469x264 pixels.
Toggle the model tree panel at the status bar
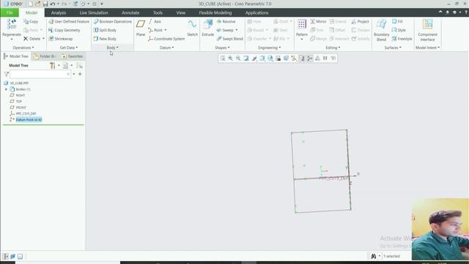[x=6, y=256]
